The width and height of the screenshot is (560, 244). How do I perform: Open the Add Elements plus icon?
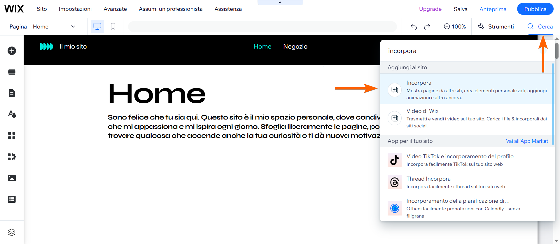point(12,51)
